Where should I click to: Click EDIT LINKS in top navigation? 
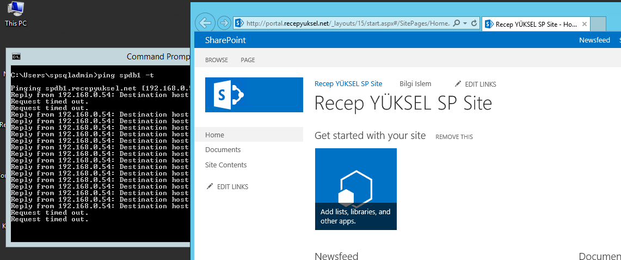click(x=481, y=84)
